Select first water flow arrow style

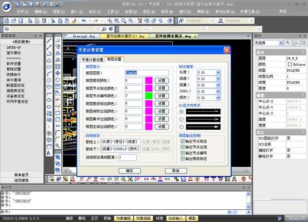click(x=181, y=112)
